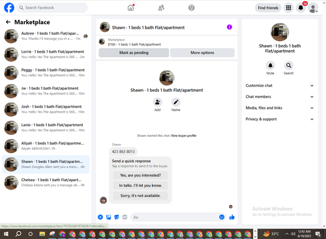
Task: Open File Explorer from the taskbar
Action: pos(42,234)
